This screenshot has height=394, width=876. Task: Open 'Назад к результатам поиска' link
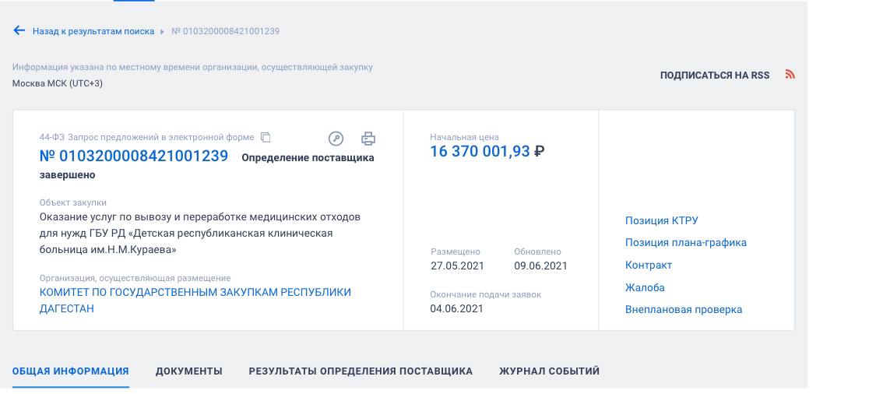pos(93,31)
